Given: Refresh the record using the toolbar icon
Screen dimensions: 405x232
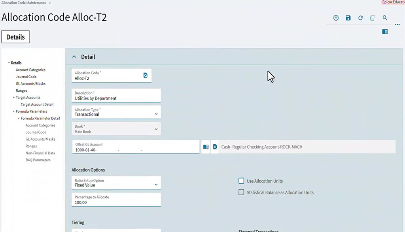Looking at the screenshot, I should click(x=360, y=17).
